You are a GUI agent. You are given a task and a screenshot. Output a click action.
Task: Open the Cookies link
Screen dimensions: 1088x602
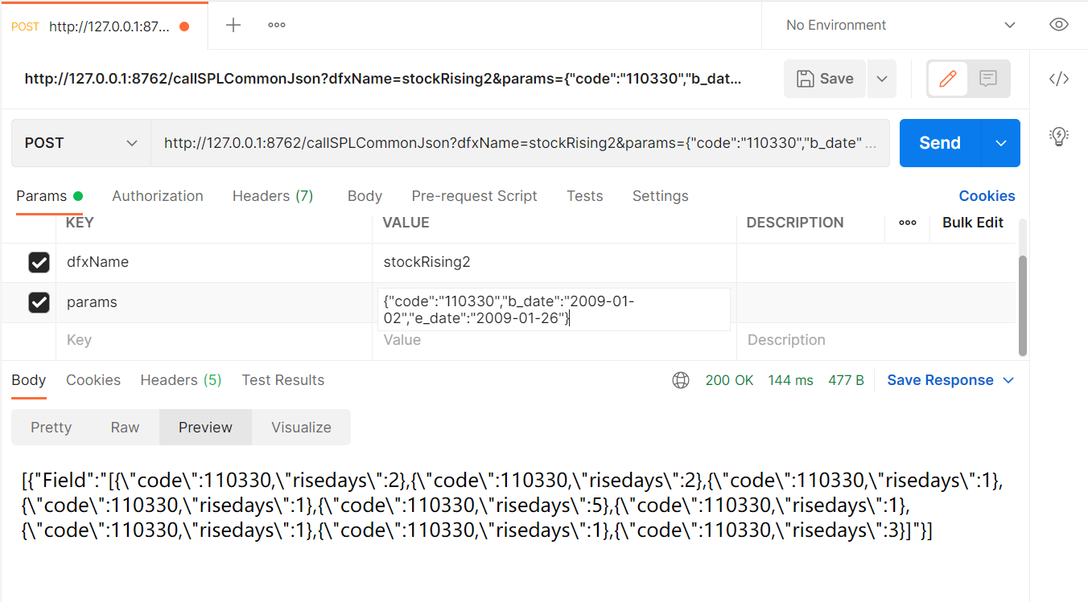click(987, 196)
